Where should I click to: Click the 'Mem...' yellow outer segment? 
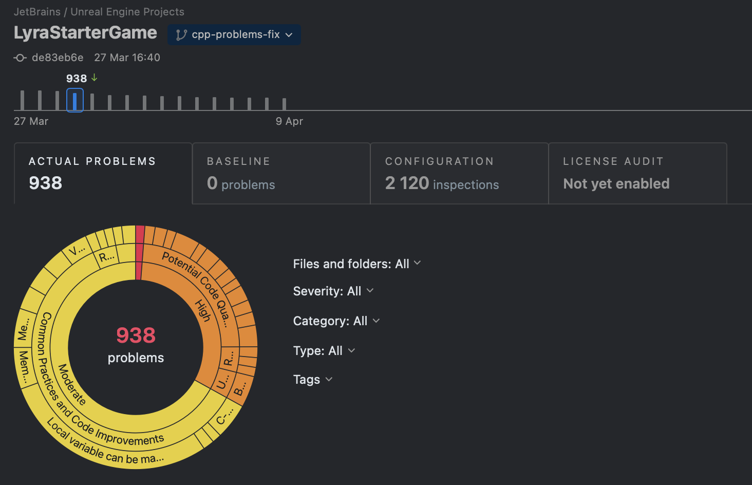24,368
